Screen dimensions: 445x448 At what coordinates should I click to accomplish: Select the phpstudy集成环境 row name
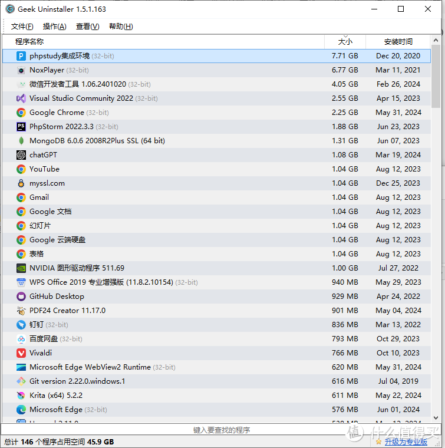click(x=60, y=56)
